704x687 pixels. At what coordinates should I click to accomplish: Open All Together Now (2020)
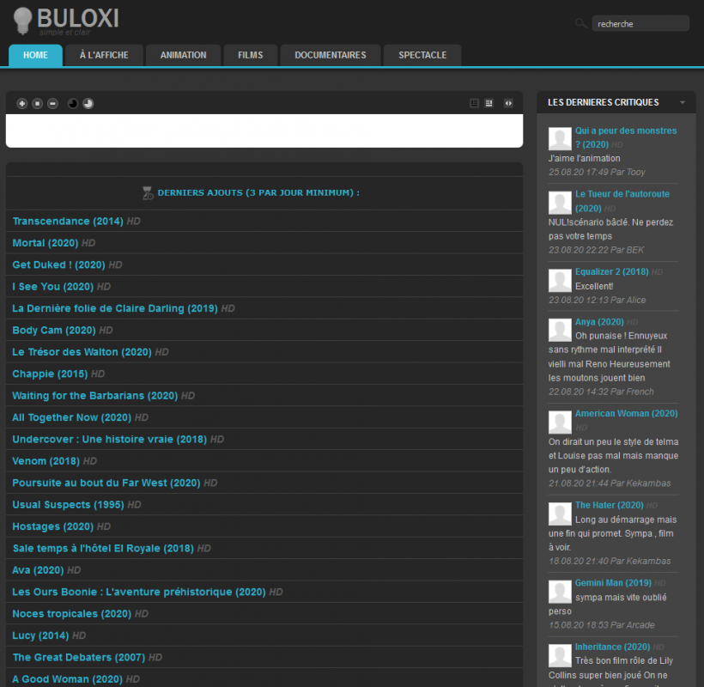72,417
